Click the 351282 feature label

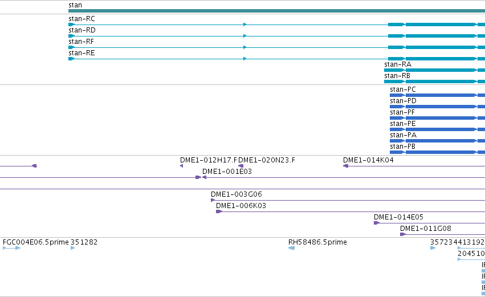tap(84, 242)
